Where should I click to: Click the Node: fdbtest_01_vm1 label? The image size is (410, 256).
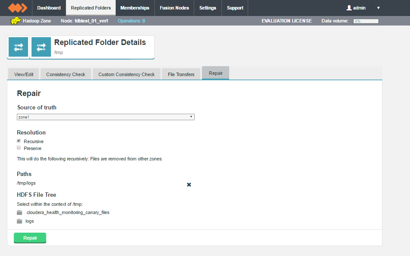click(x=85, y=21)
